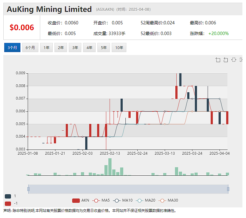This screenshot has height=218, width=246.
Task: Click the restore chart icon with arrows
Action: (x=234, y=60)
